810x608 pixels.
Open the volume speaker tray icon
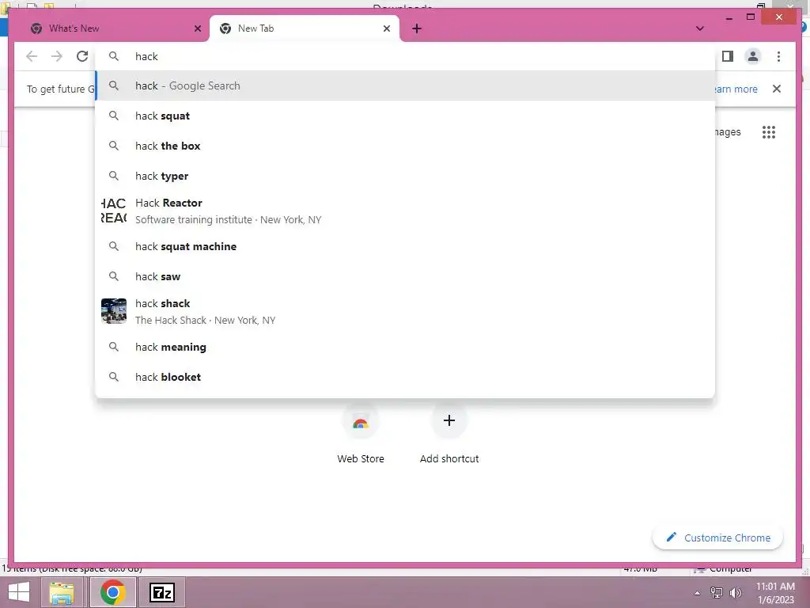[735, 593]
